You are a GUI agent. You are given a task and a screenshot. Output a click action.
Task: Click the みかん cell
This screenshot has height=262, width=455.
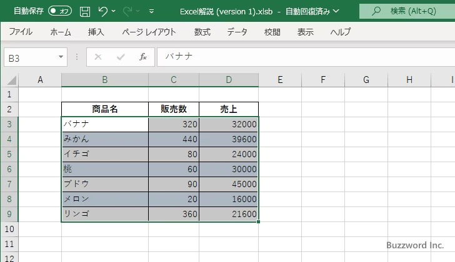click(105, 139)
